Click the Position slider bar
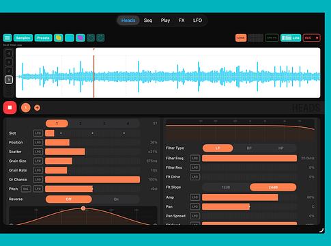Image resolution: width=331 pixels, height=246 pixels. click(x=93, y=142)
